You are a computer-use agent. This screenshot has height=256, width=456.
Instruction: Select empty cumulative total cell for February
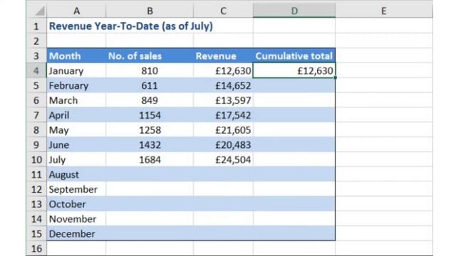pyautogui.click(x=294, y=85)
